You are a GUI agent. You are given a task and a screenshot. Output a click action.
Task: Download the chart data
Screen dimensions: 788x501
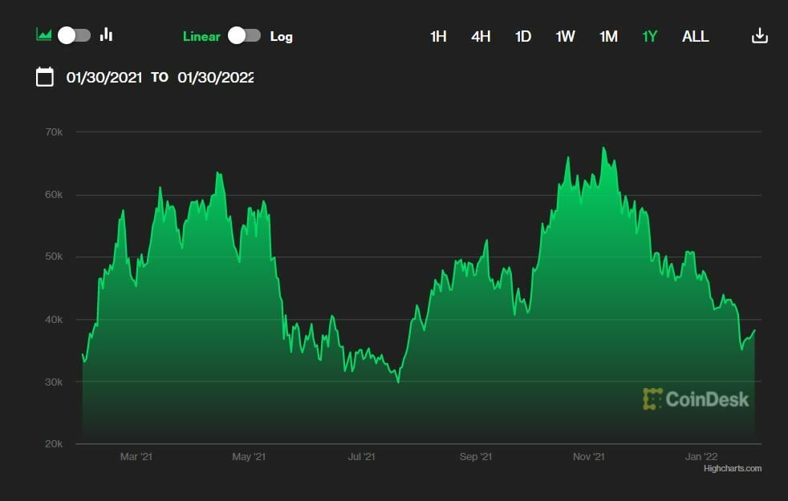pos(760,35)
